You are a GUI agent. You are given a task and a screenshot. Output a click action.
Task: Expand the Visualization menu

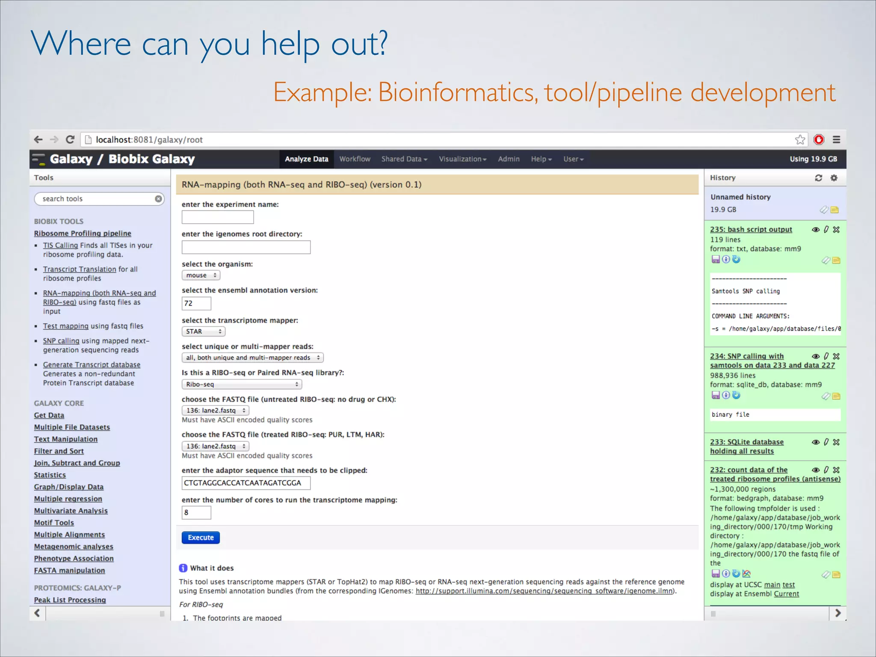pos(462,159)
